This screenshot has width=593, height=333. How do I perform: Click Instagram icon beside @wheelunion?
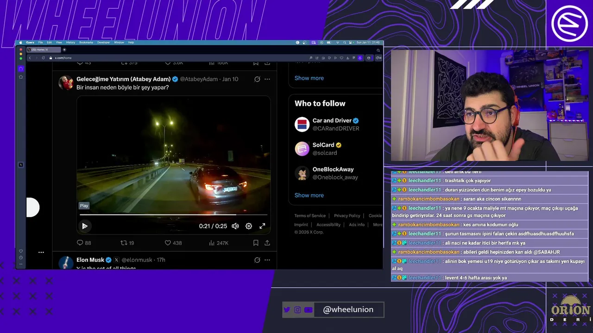click(297, 310)
